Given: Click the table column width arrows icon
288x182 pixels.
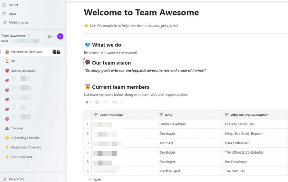Looking at the screenshot, I should point(114,102).
